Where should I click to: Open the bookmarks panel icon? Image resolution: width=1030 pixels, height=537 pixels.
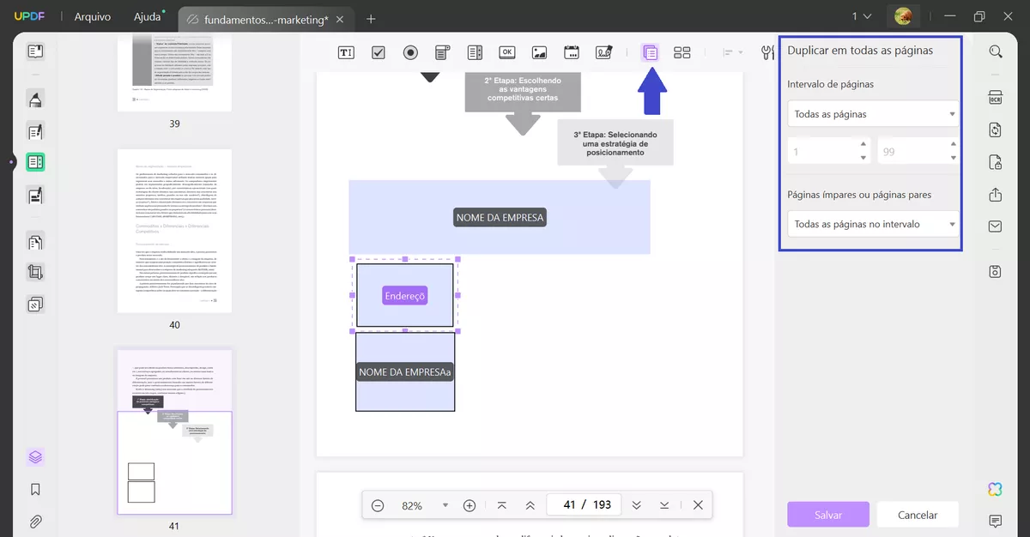click(35, 490)
